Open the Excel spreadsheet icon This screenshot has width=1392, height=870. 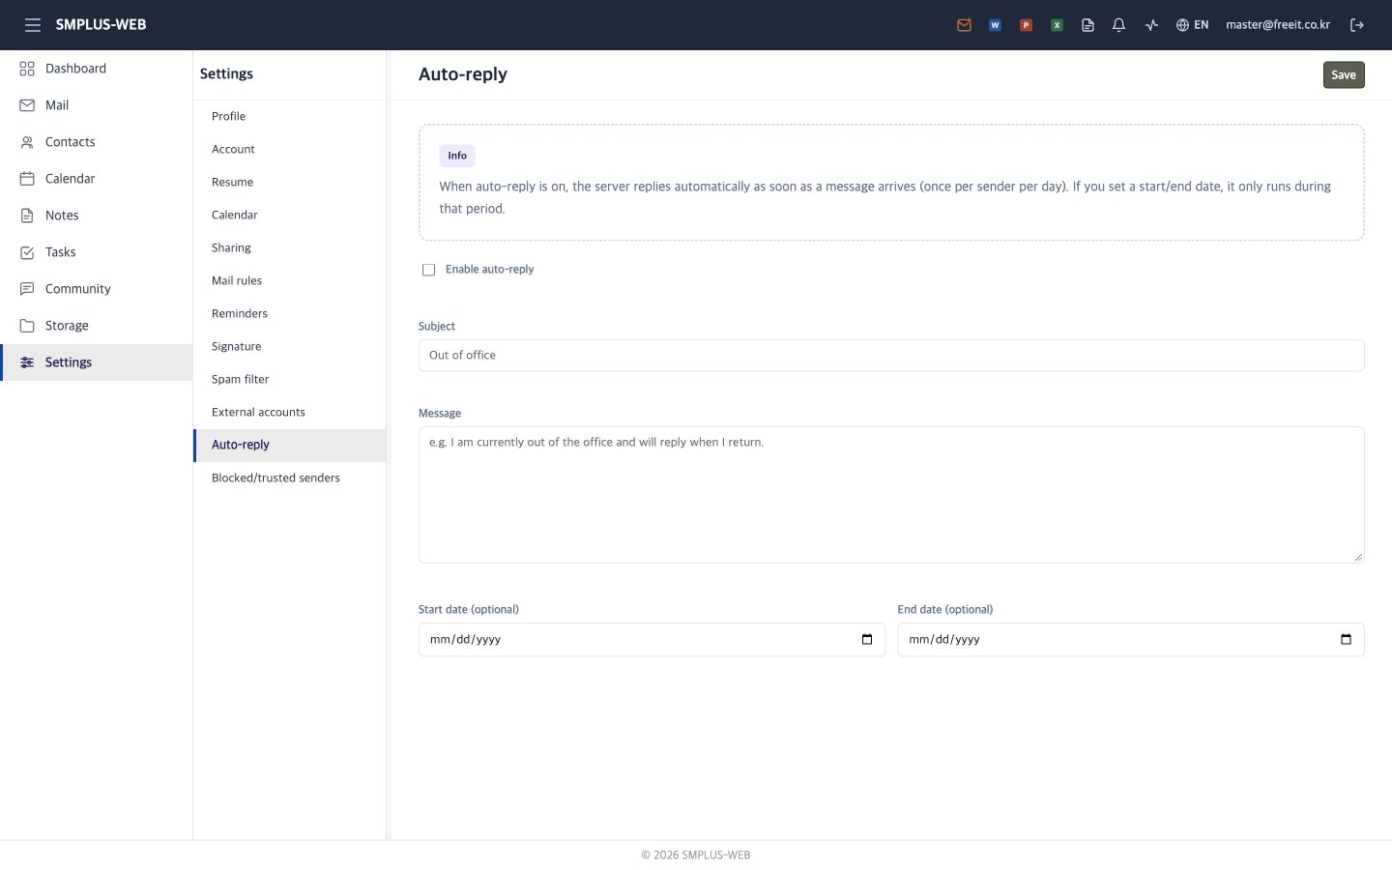pyautogui.click(x=1057, y=25)
